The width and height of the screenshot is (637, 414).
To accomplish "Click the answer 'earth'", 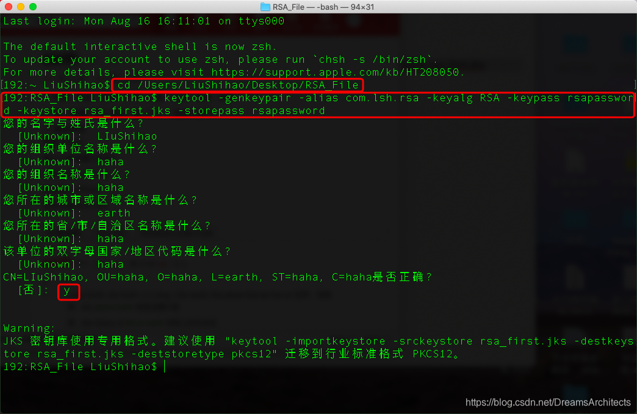I will click(x=113, y=213).
